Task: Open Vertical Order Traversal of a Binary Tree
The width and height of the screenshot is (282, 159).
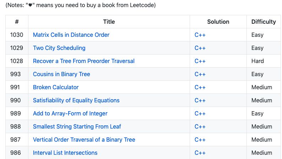Action: (84, 140)
